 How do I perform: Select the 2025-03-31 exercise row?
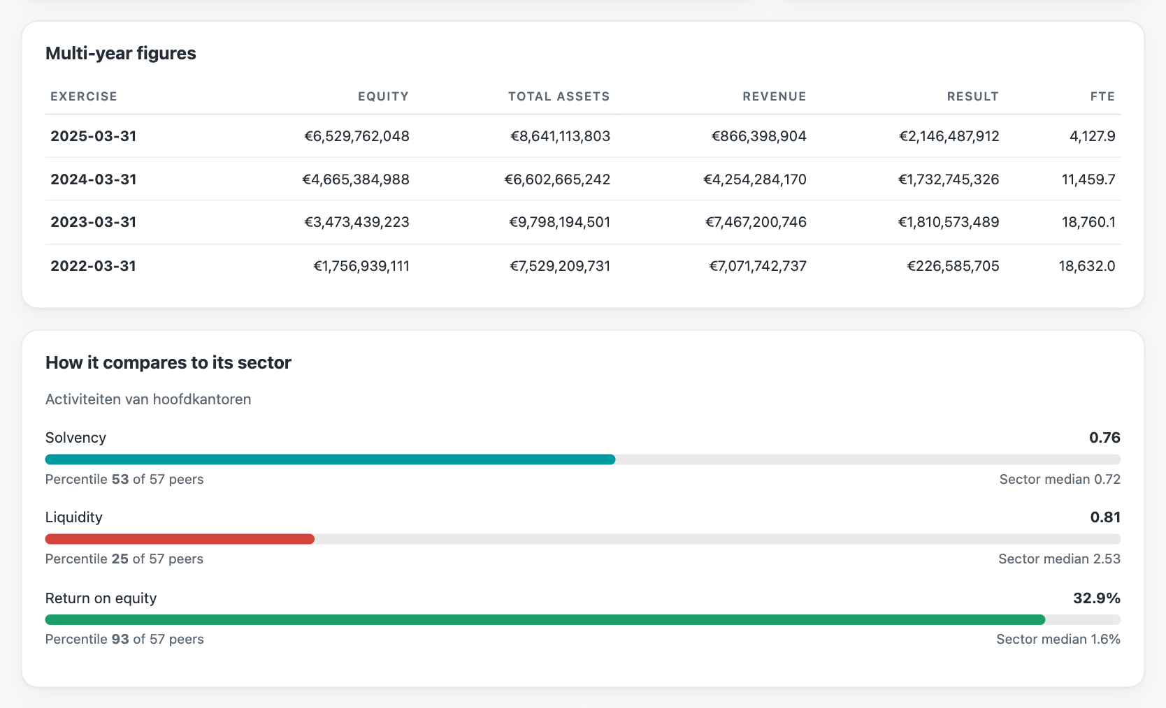point(583,136)
